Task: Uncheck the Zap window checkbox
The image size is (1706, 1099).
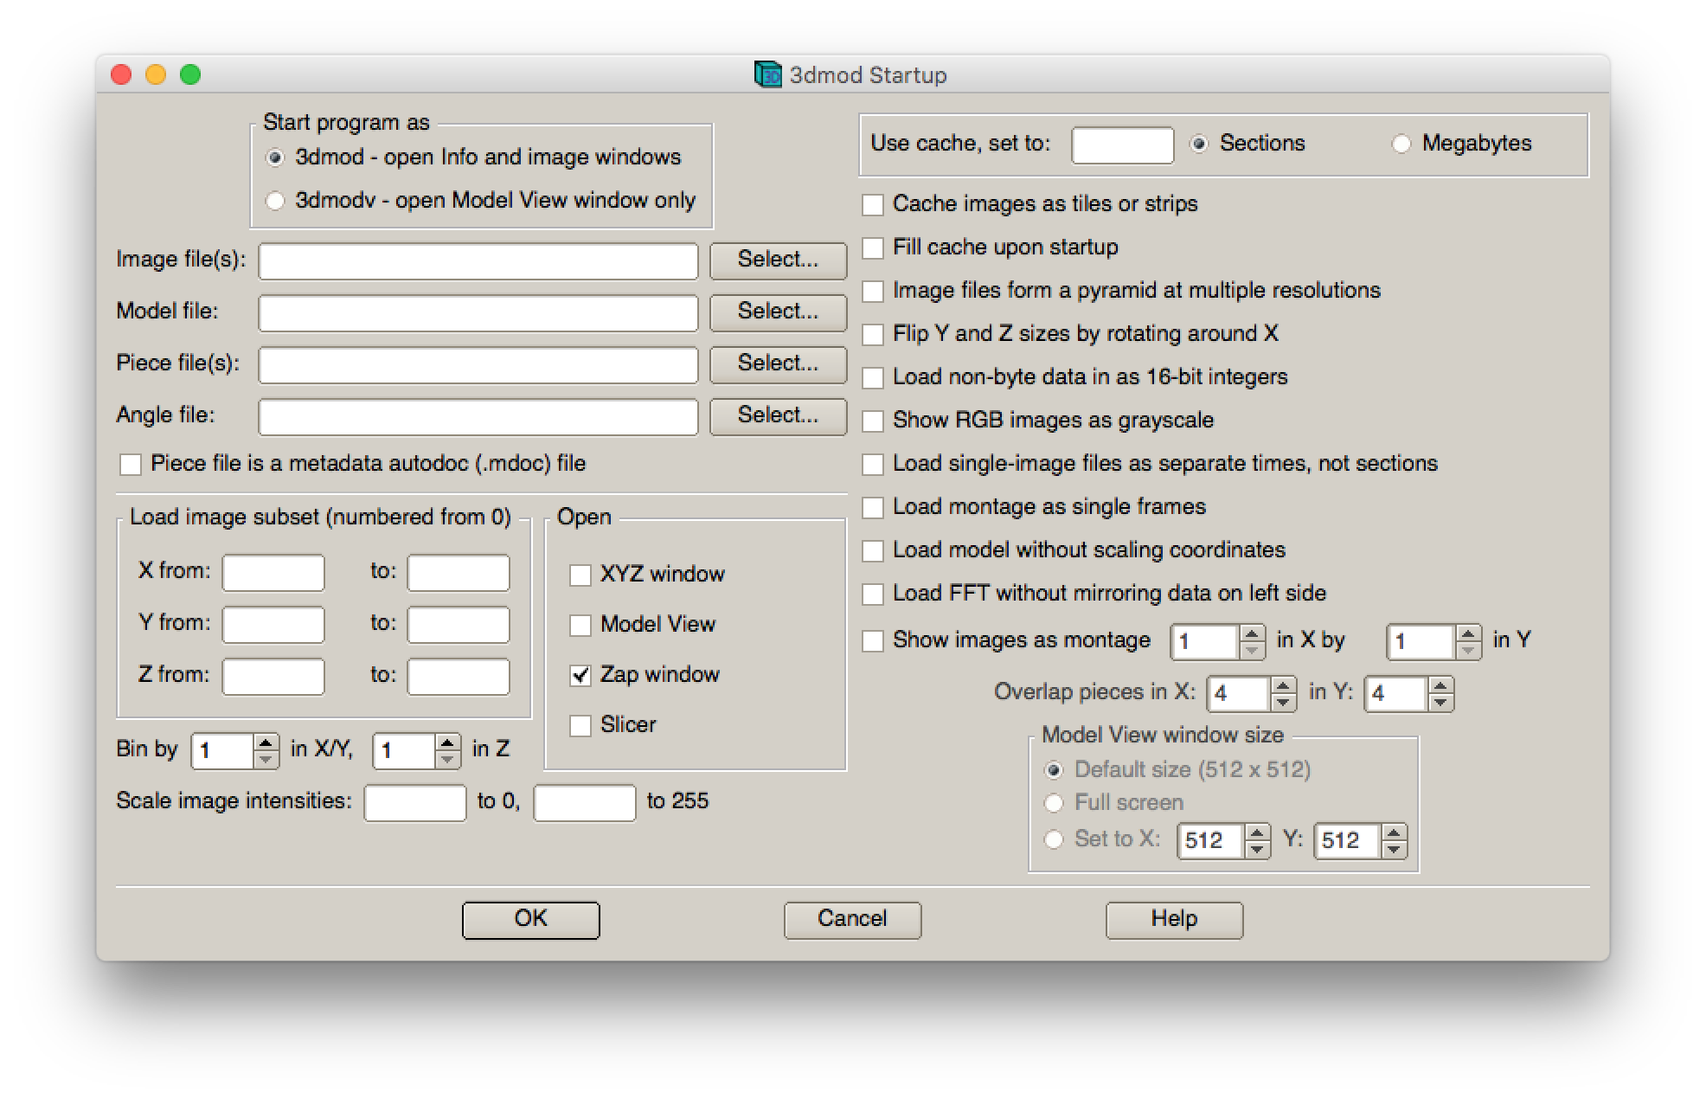Action: 580,676
